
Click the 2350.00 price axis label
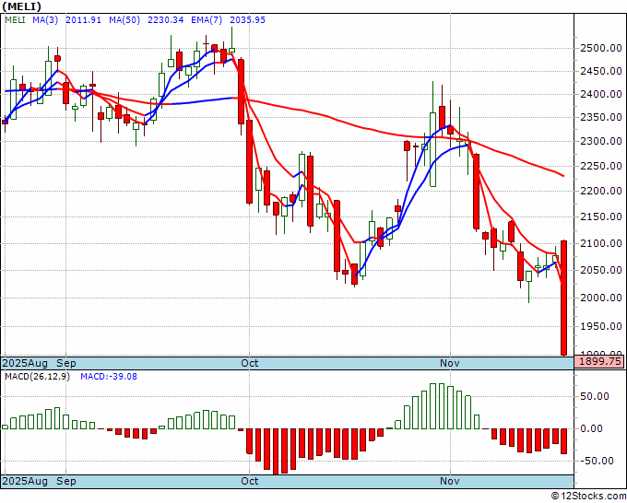coord(600,118)
